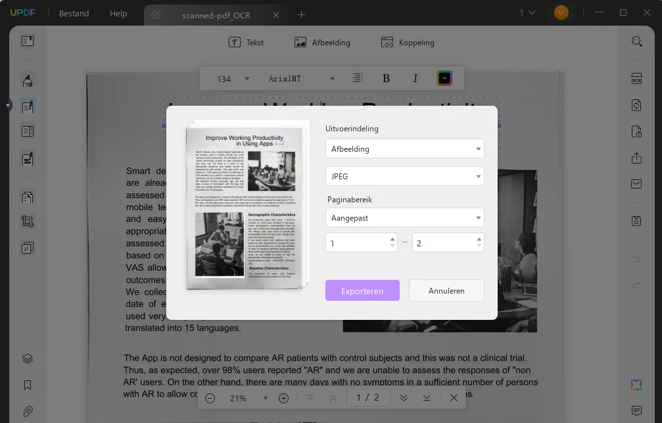Select the Tekst edit tool
Screen dimensions: 662x423
pyautogui.click(x=246, y=42)
